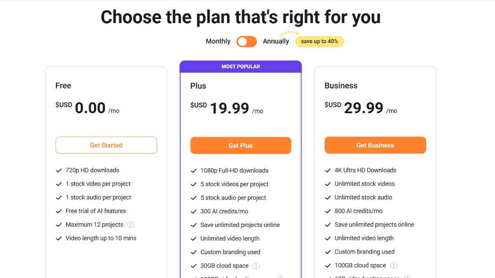The image size is (495, 278).
Task: Open info icon beside Maximum 12 projects
Action: (131, 225)
